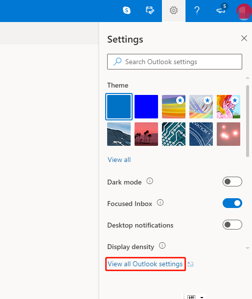Viewport: 252px width, 299px height.
Task: Enable the Dark mode toggle
Action: (232, 182)
